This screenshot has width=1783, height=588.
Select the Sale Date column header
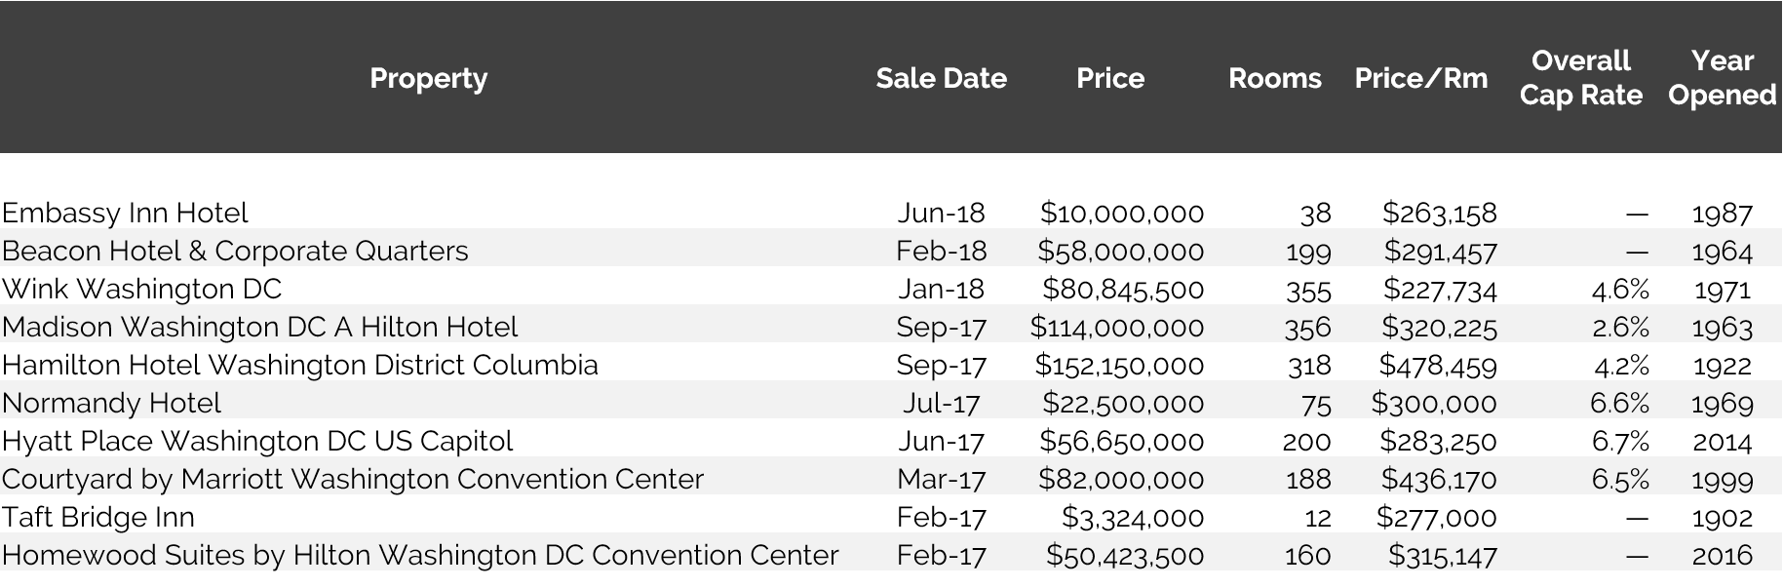[941, 78]
